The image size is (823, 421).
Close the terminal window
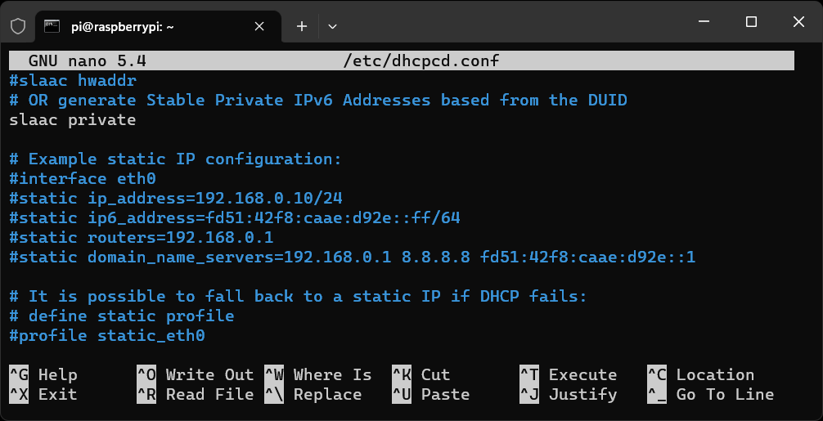click(x=797, y=22)
